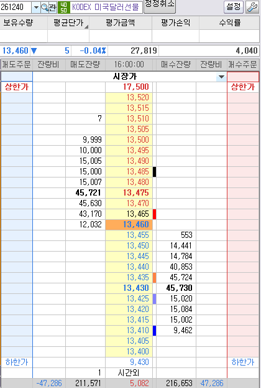Click the 매도주문 column header
This screenshot has width=261, height=388.
pos(16,65)
